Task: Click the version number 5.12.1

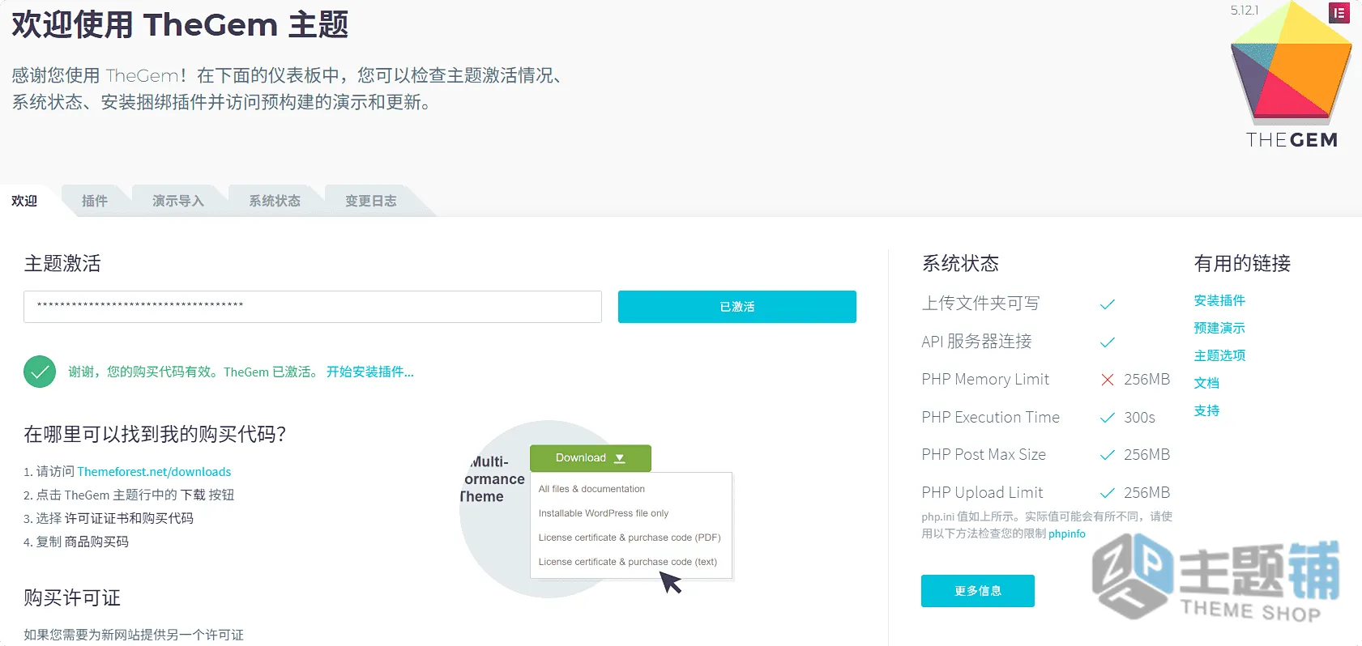Action: [1244, 11]
